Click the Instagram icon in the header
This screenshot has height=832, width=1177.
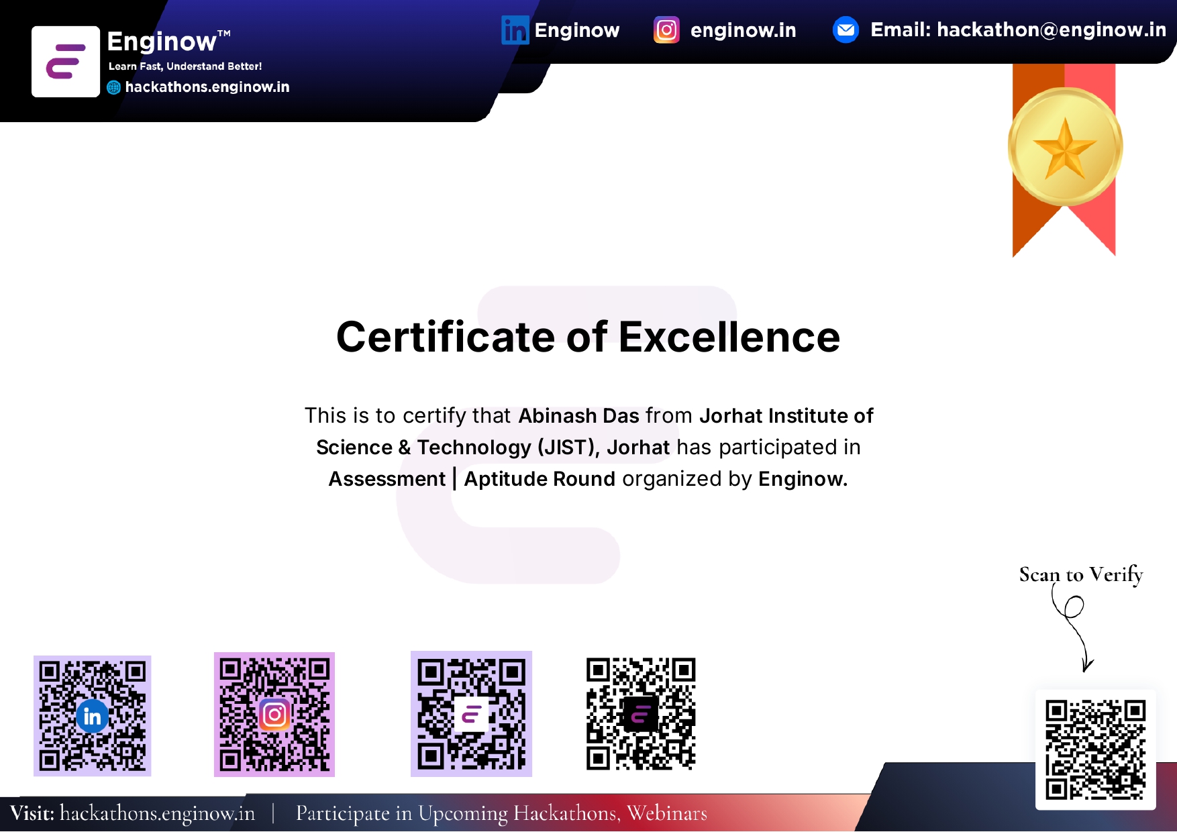(x=666, y=30)
